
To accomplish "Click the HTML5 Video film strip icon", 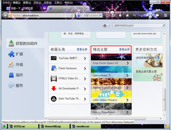I will point(54,78).
